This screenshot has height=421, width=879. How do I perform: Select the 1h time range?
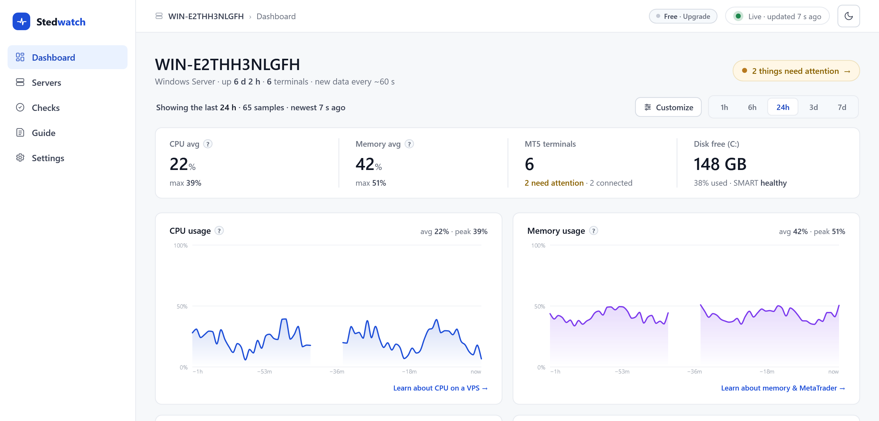coord(724,107)
